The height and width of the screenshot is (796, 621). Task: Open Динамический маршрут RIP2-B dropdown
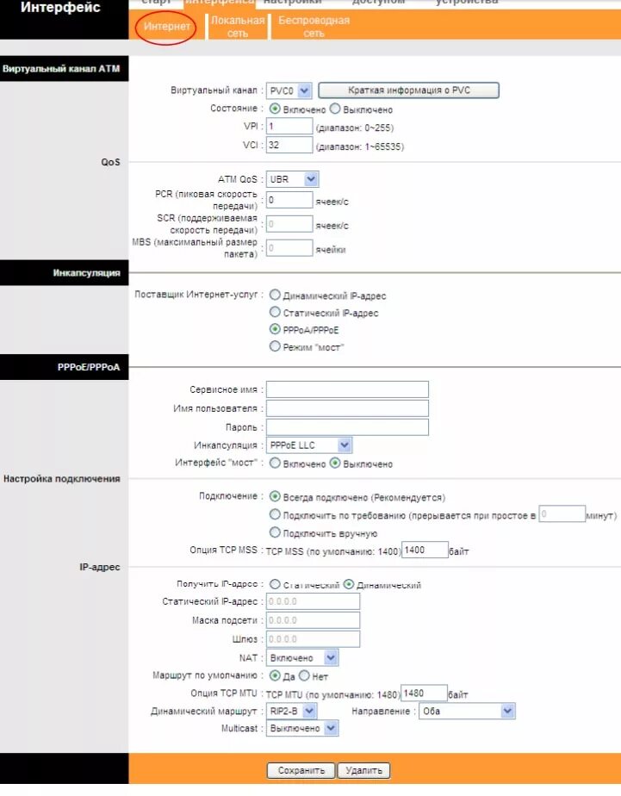click(x=292, y=712)
